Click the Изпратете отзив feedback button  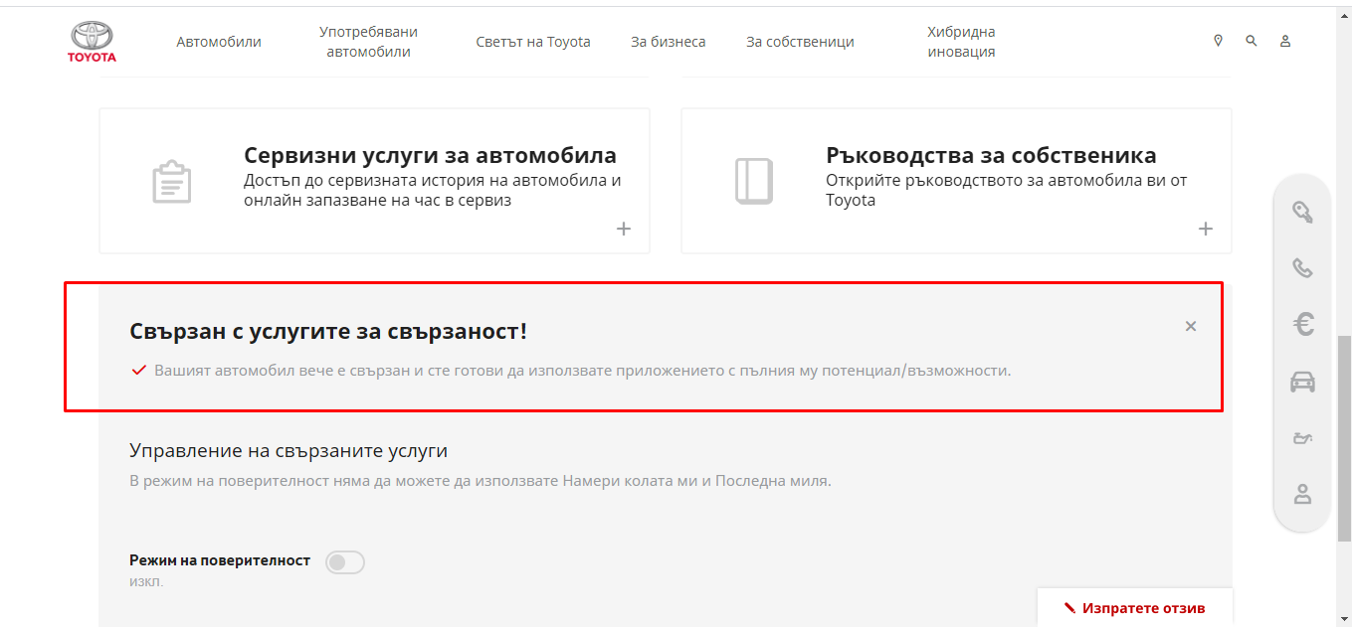pos(1134,607)
